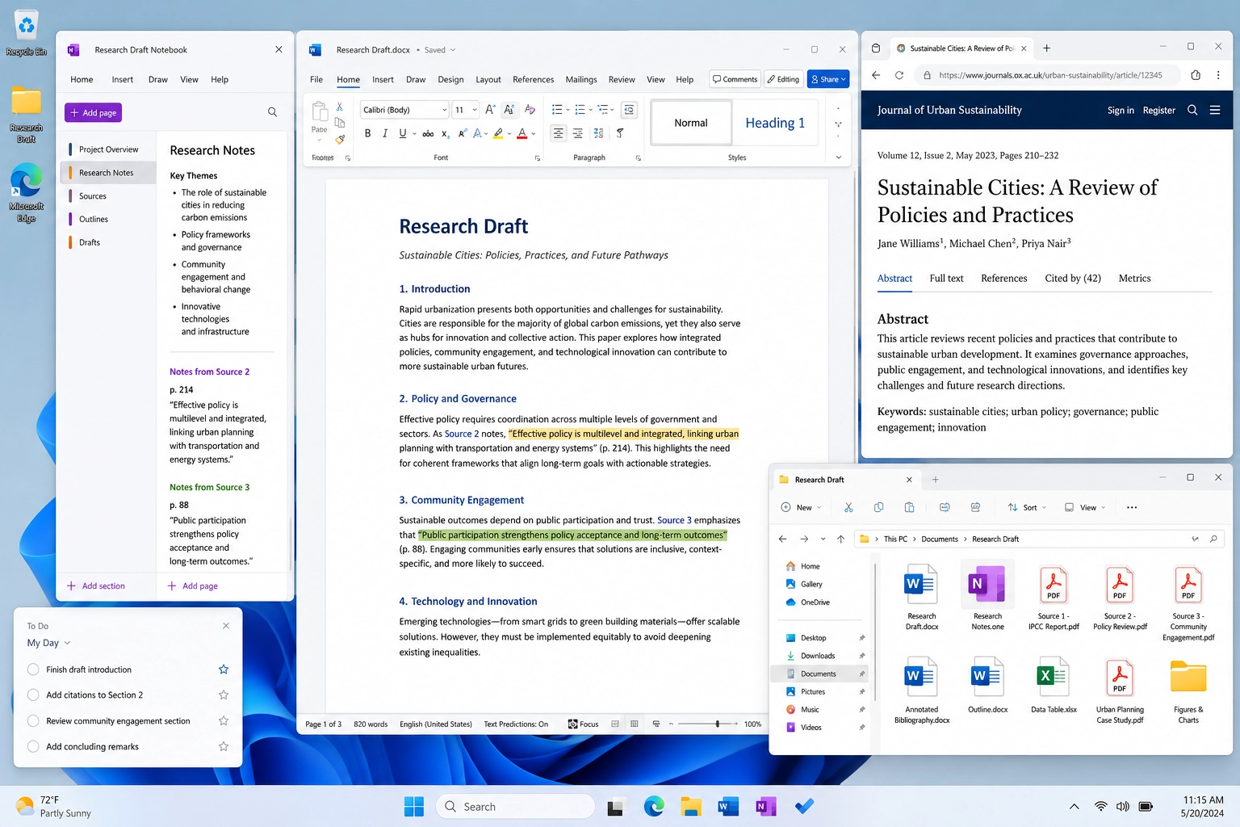Click the Source 2 link in document
1240x827 pixels.
coord(462,434)
